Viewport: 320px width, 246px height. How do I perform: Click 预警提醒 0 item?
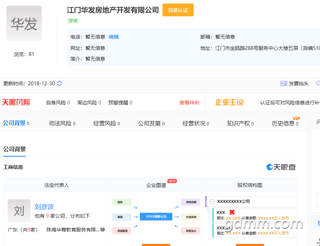(120, 103)
